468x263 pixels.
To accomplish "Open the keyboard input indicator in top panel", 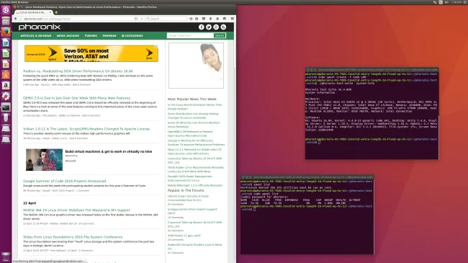I will (x=441, y=2).
